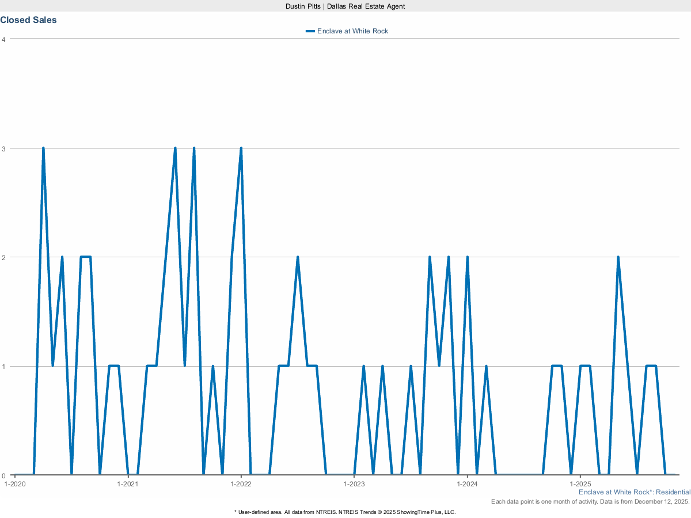Click the y-axis label 3

[3, 148]
